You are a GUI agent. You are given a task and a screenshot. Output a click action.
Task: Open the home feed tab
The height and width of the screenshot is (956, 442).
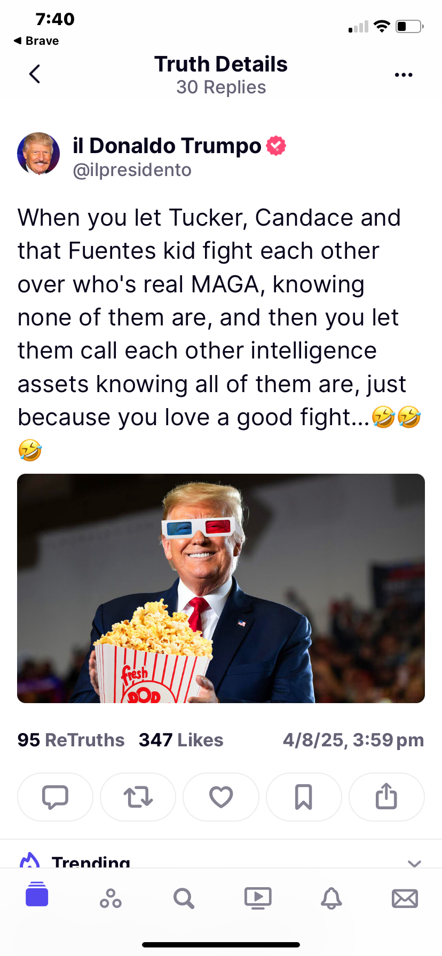37,894
